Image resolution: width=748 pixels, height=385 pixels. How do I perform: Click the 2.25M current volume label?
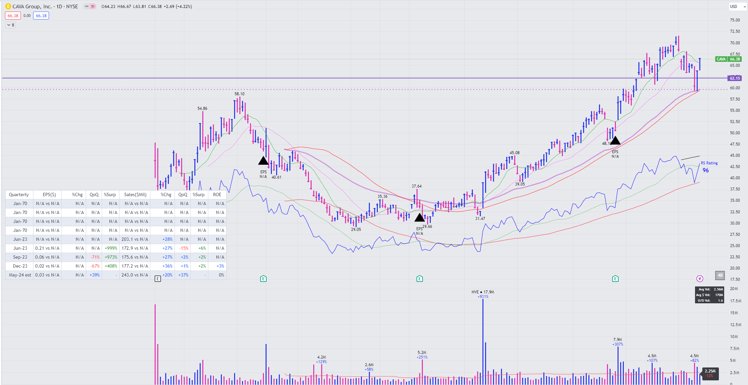(x=710, y=371)
